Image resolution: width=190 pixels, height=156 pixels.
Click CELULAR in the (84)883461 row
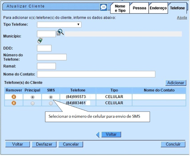pyautogui.click(x=114, y=103)
